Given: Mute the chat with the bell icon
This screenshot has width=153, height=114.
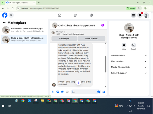Looking at the screenshot, I should 124,45.
